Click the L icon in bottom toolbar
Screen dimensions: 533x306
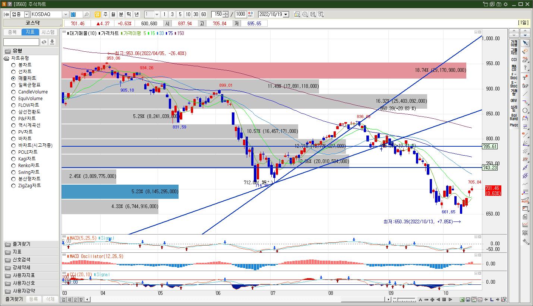(x=492, y=300)
